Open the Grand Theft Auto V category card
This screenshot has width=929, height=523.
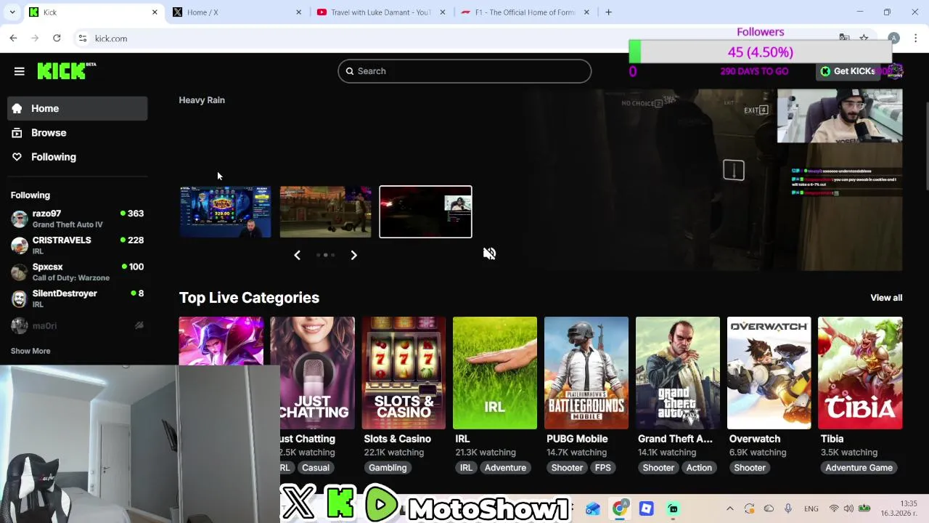(x=678, y=373)
